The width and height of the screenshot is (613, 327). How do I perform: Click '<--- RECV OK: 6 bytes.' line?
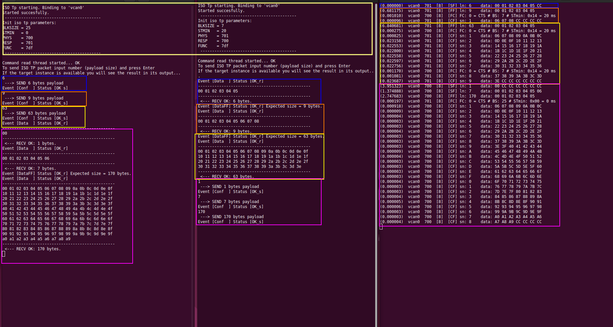point(226,101)
